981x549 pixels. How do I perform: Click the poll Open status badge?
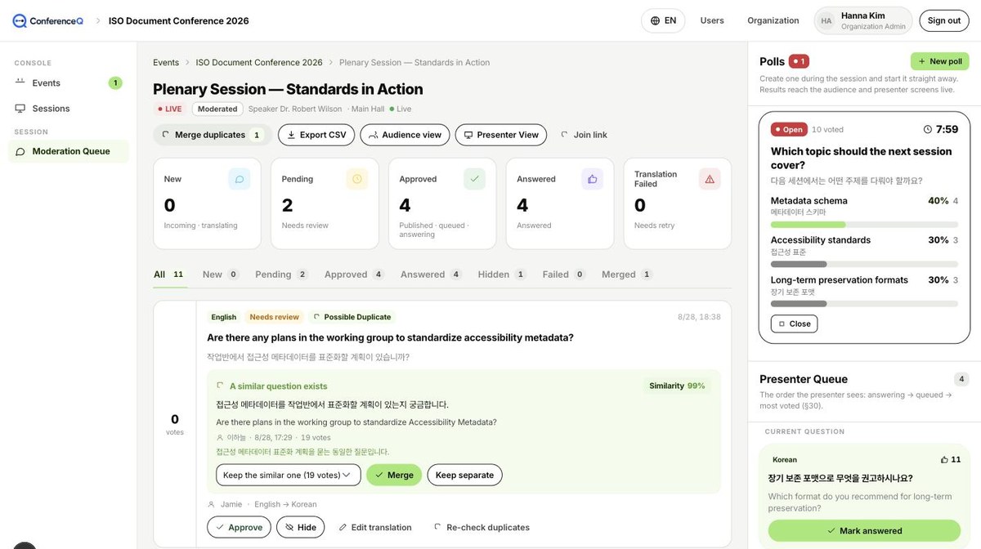(x=788, y=129)
